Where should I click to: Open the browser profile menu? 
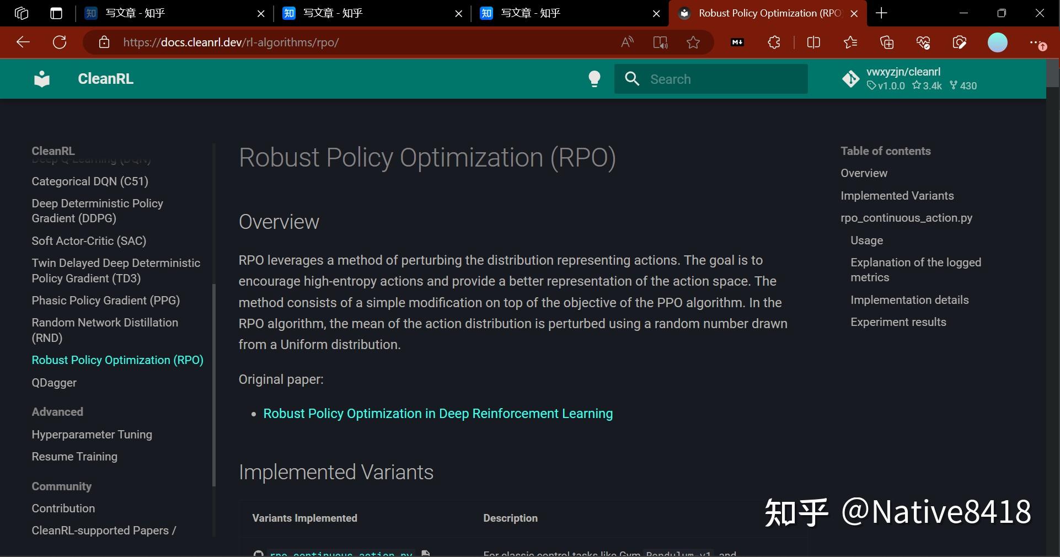coord(998,42)
